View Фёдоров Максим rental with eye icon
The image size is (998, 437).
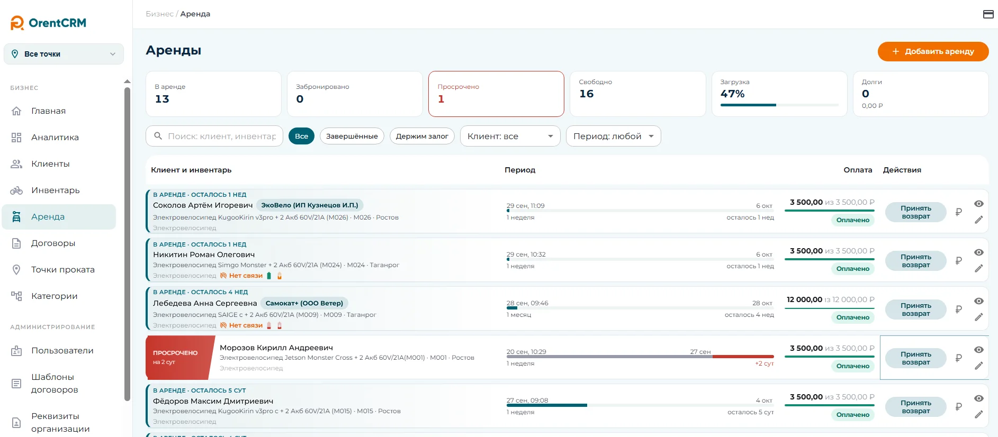coord(979,398)
